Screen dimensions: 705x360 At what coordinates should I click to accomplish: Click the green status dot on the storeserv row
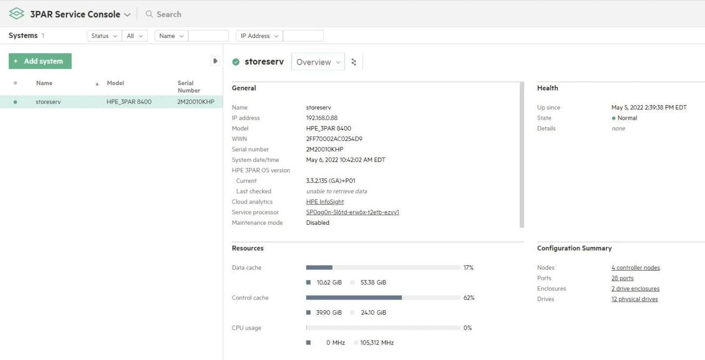(15, 102)
